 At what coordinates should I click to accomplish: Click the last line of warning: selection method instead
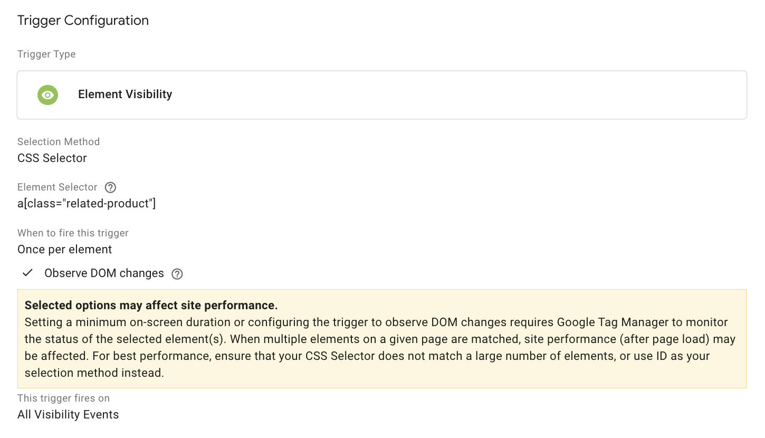[94, 373]
